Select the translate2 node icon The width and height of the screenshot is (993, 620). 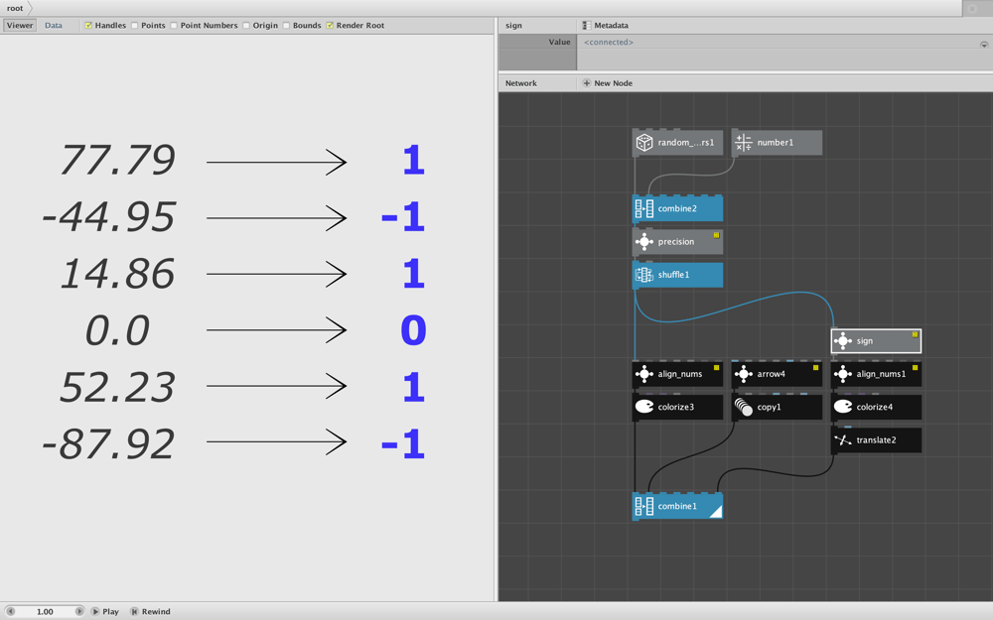(843, 439)
